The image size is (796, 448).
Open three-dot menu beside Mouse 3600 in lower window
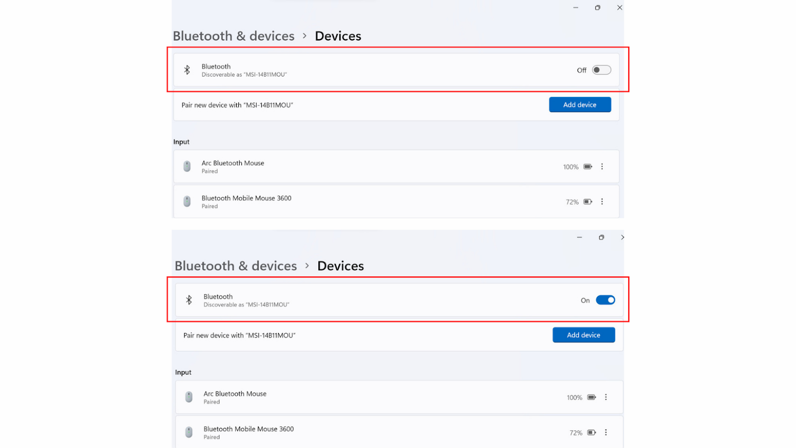click(x=606, y=432)
